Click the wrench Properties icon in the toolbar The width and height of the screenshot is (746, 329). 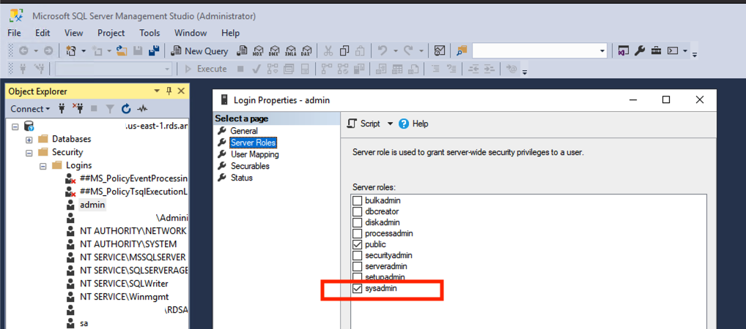(x=640, y=50)
